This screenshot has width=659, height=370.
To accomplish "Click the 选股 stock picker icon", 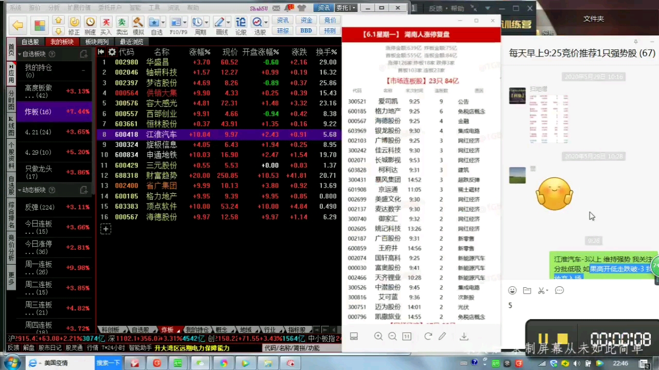I will [x=257, y=22].
